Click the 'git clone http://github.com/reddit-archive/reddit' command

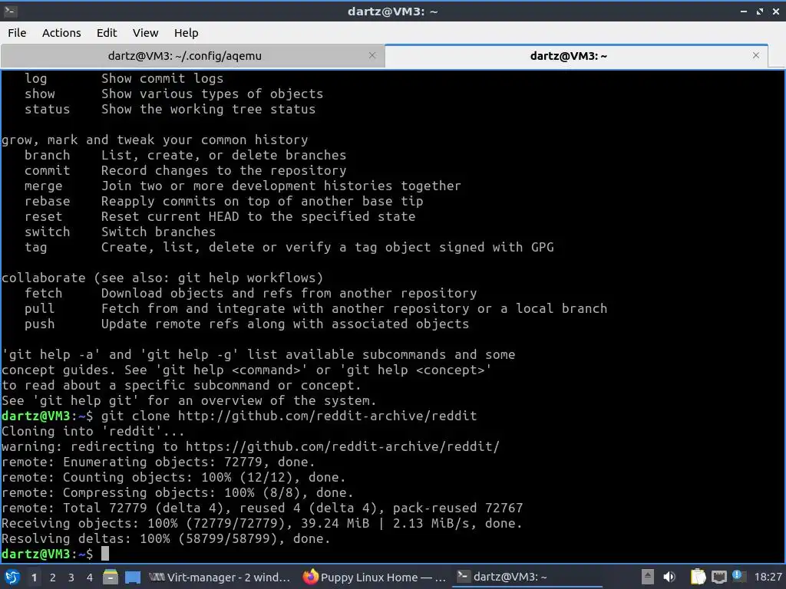coord(289,416)
